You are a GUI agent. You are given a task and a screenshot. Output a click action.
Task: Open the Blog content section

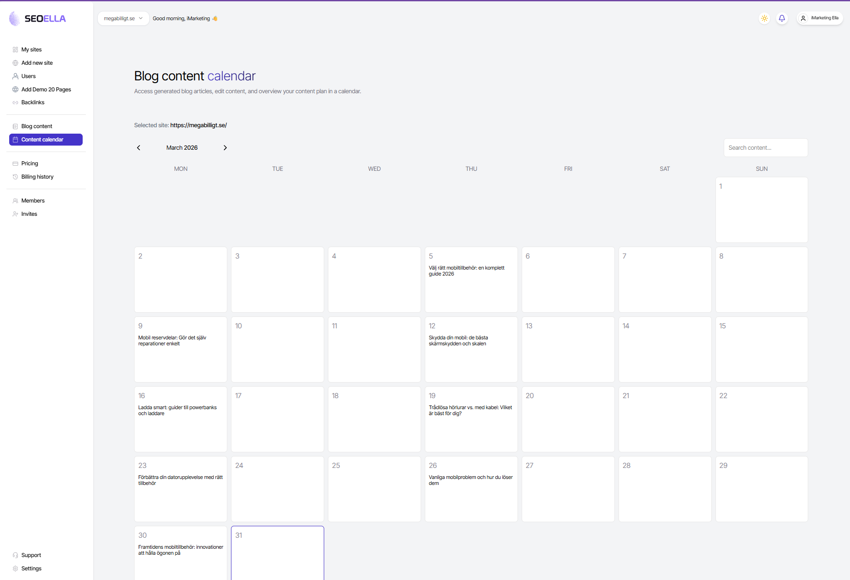pyautogui.click(x=36, y=126)
